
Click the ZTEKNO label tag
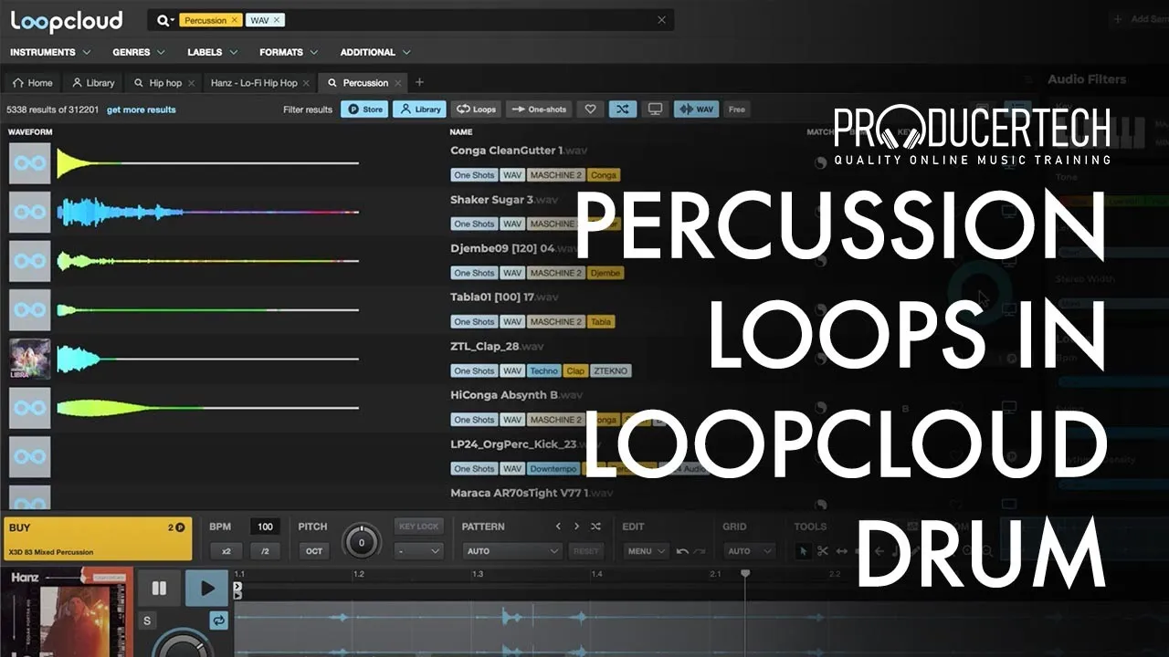610,371
